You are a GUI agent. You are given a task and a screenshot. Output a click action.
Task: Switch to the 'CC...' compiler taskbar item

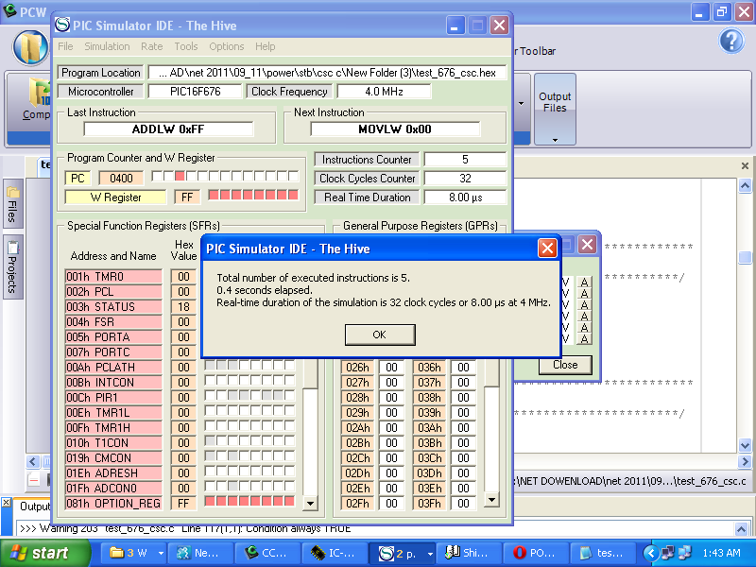(x=266, y=554)
